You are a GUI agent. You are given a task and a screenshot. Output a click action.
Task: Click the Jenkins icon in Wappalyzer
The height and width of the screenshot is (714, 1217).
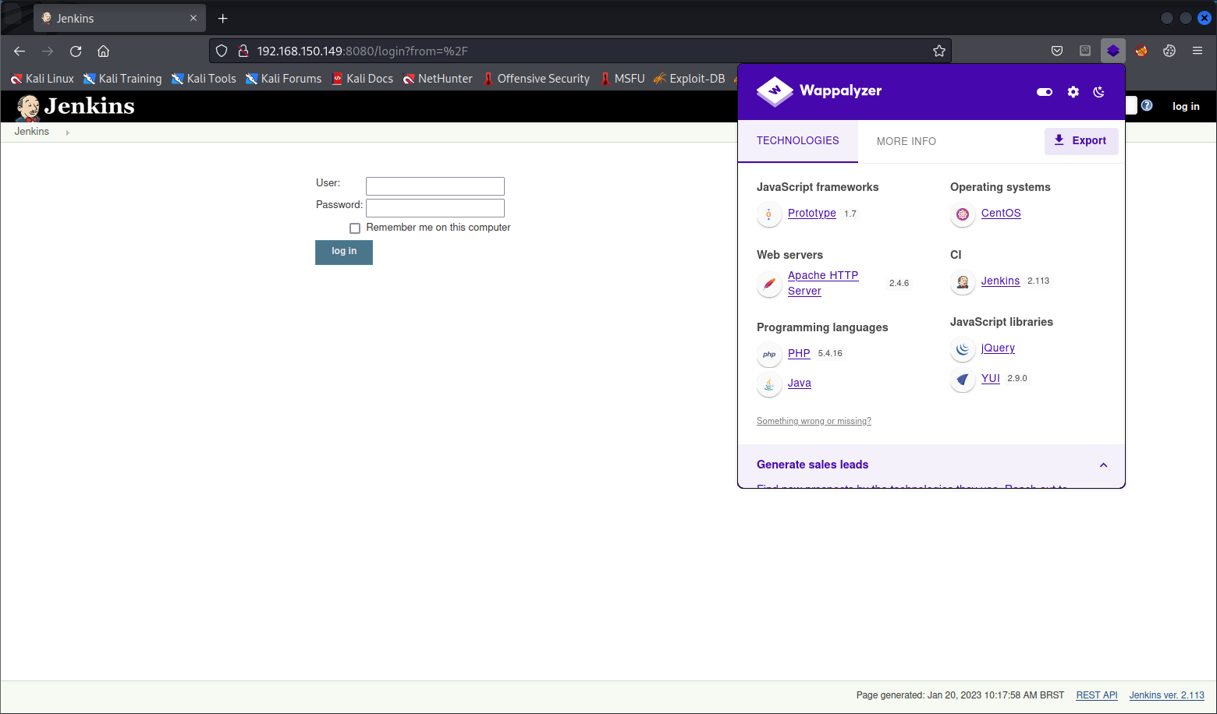[x=963, y=282]
